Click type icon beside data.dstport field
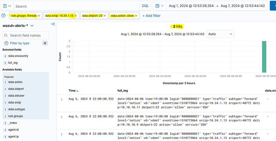 [5, 89]
